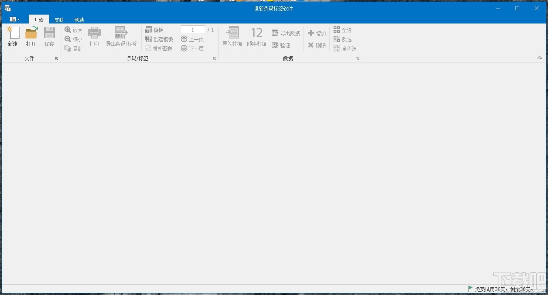The height and width of the screenshot is (295, 548).
Task: Click the 删除 delete row icon
Action: (317, 45)
